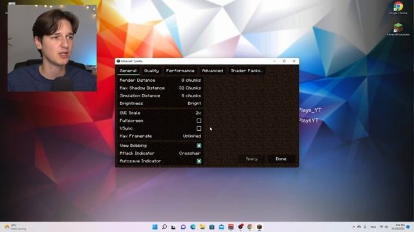Open taskbar Search

click(x=164, y=227)
